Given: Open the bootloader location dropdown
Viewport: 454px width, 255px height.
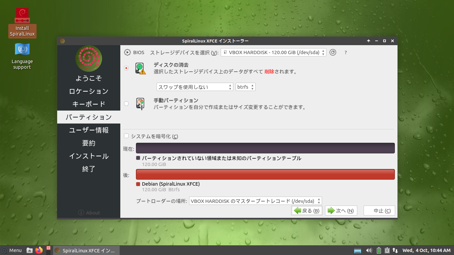Looking at the screenshot, I should coord(256,201).
